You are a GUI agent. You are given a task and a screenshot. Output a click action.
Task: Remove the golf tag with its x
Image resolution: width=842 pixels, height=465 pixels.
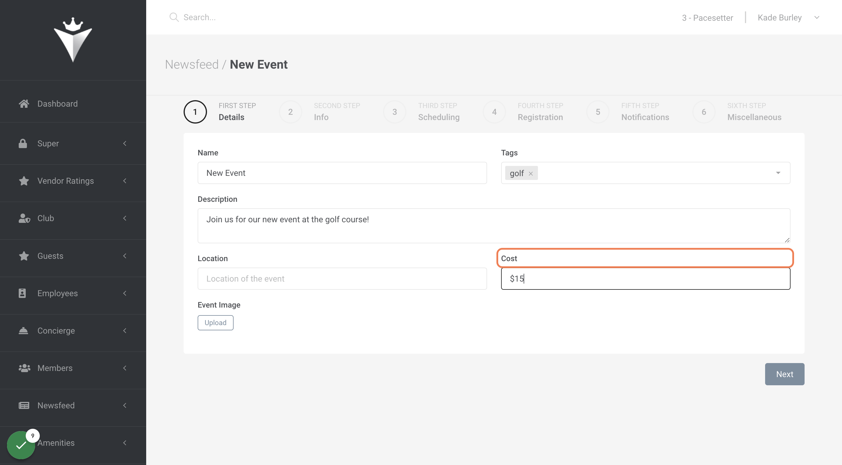(x=531, y=174)
